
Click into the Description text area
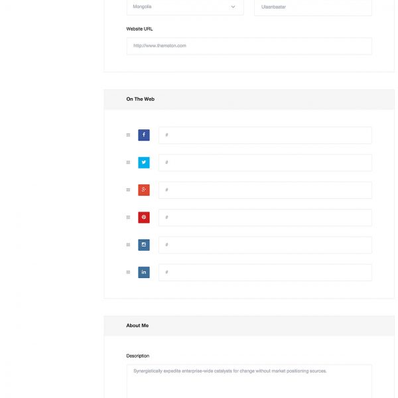point(249,381)
